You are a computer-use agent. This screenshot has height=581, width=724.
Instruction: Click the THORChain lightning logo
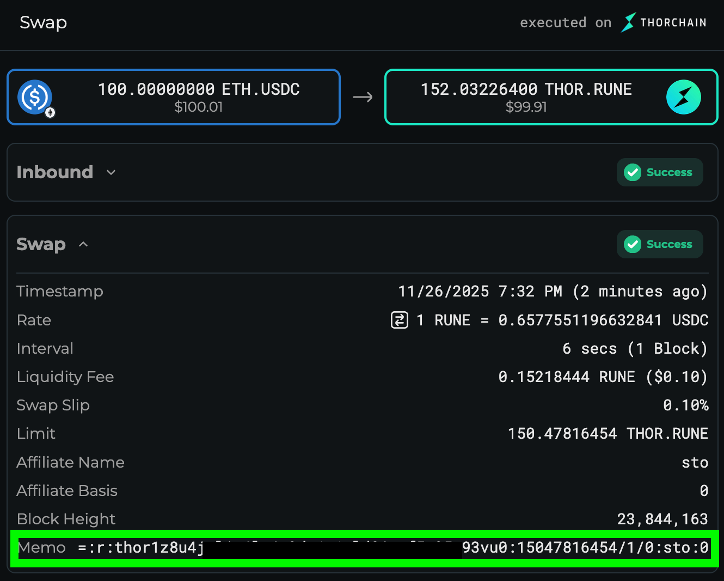629,22
